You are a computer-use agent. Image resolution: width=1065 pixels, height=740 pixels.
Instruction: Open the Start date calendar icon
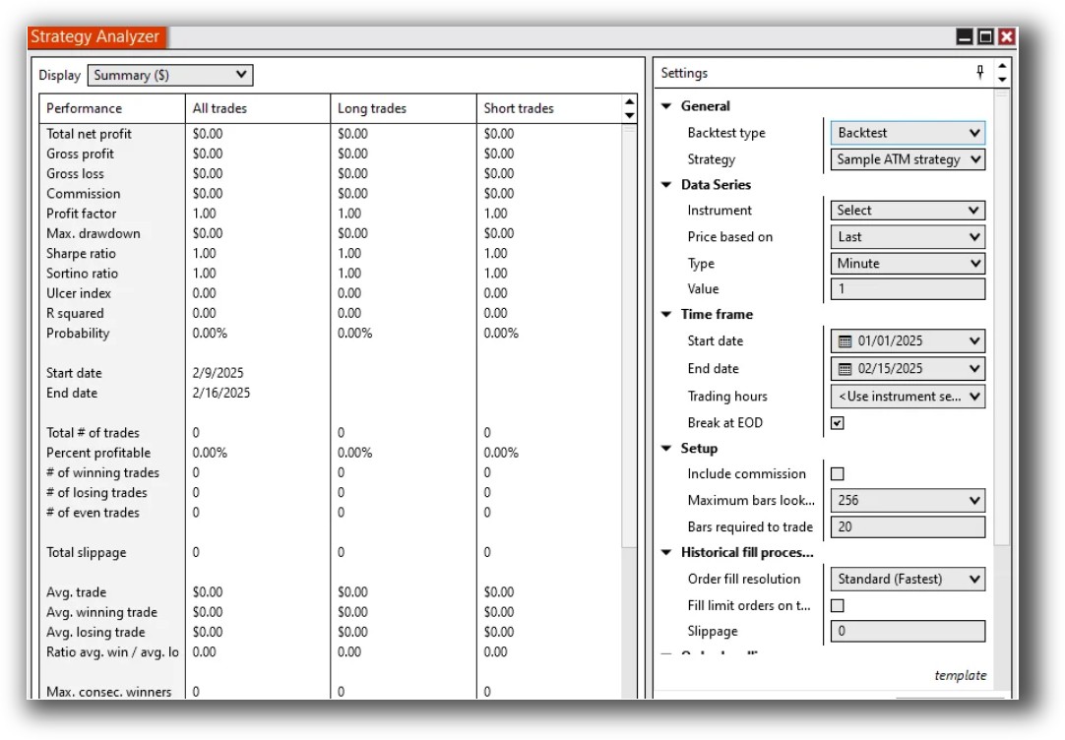(x=846, y=340)
